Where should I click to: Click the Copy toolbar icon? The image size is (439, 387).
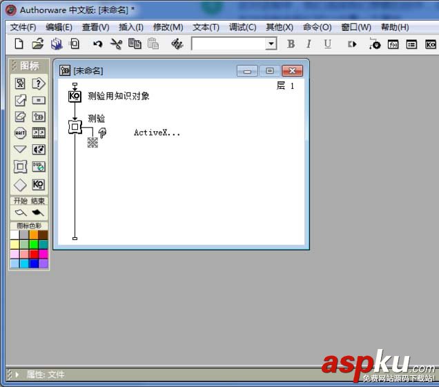coord(135,44)
